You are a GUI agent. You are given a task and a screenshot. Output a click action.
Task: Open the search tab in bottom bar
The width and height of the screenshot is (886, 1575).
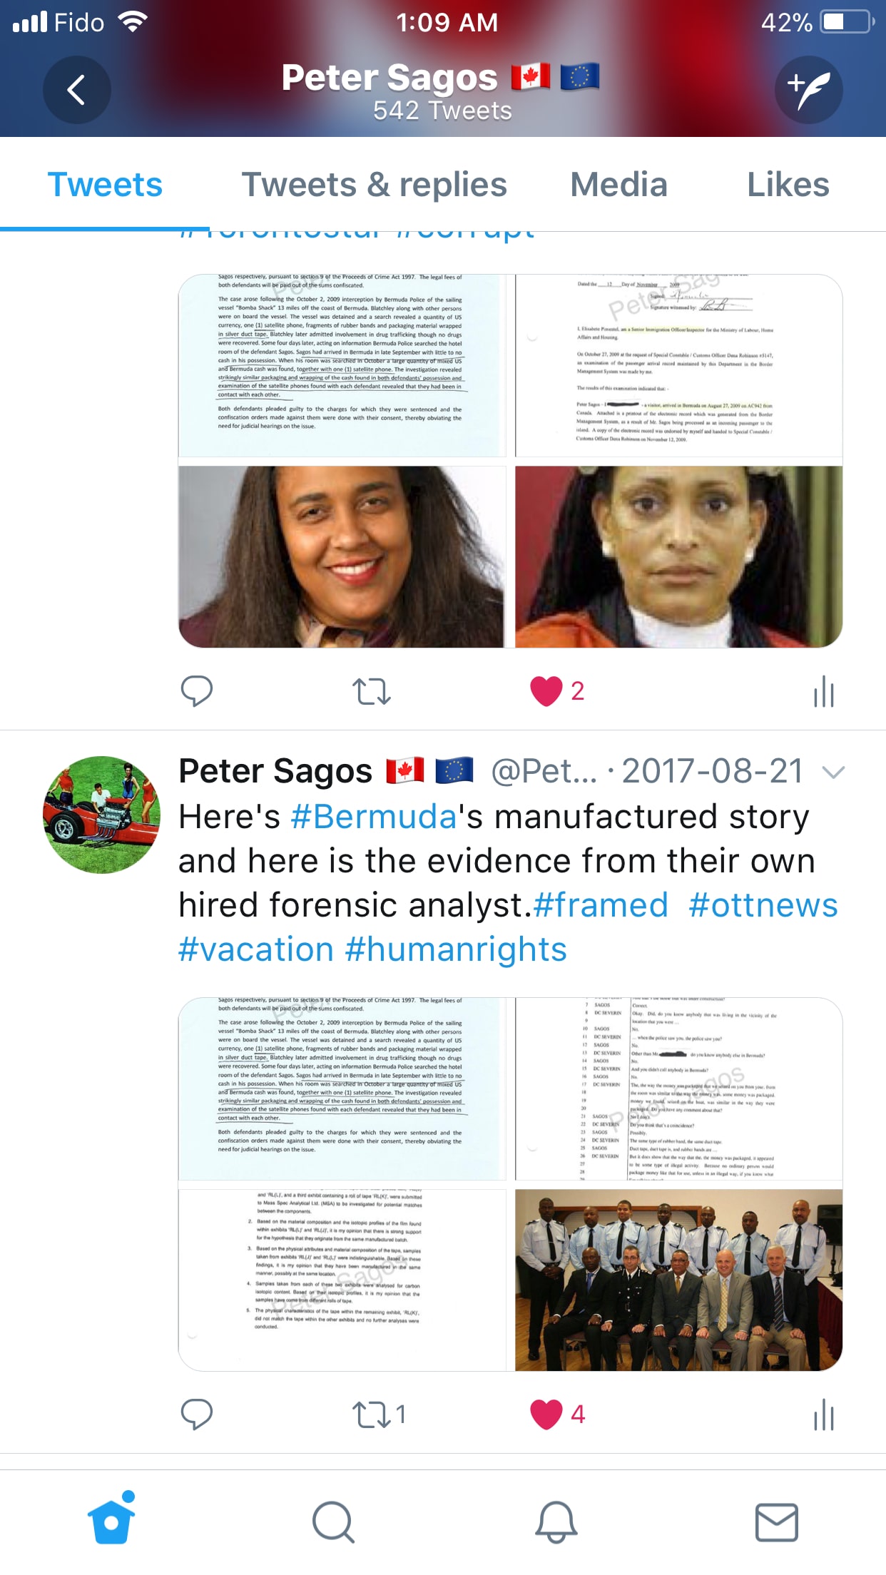click(x=333, y=1522)
